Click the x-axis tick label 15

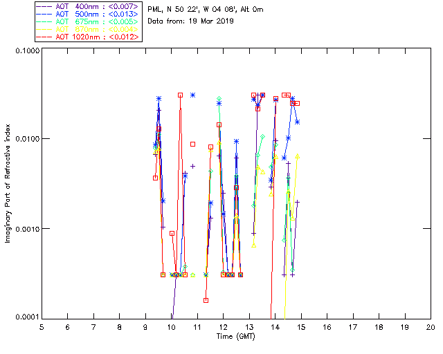(301, 327)
